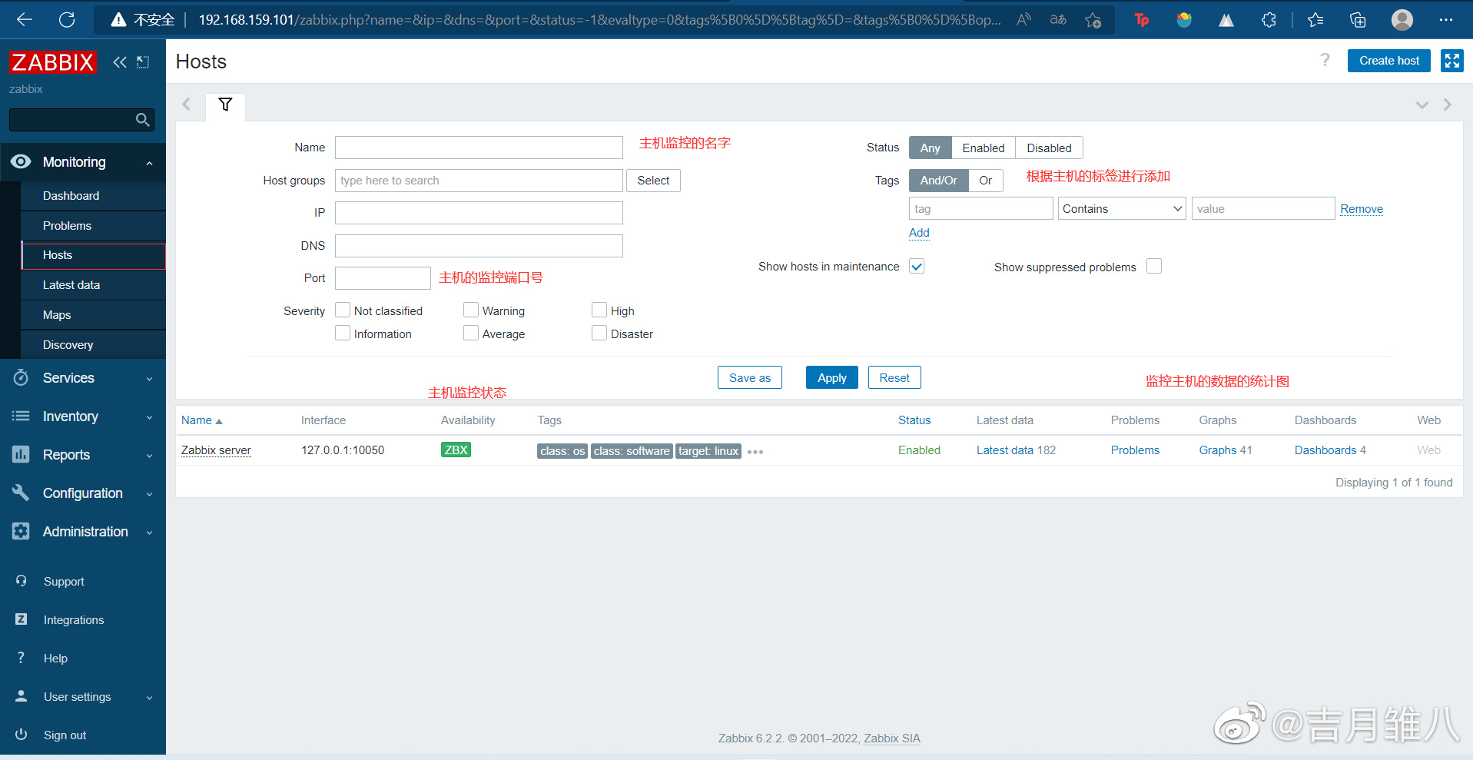Click Select button for host groups
Screen dimensions: 1473x760
(653, 181)
